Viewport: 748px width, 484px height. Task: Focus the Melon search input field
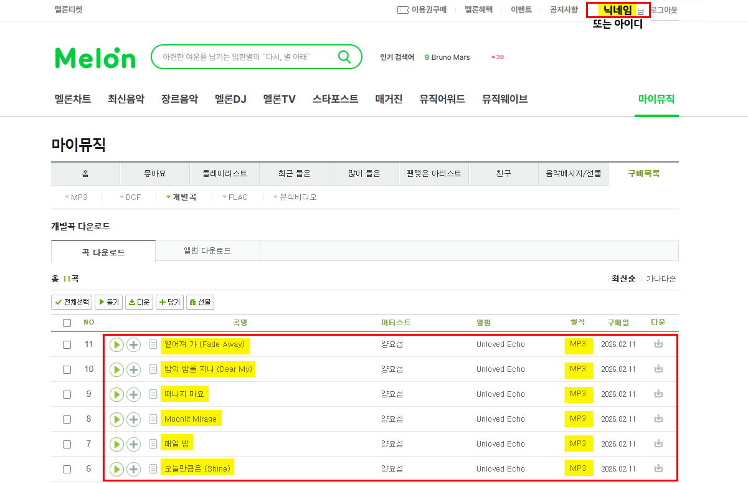[243, 57]
